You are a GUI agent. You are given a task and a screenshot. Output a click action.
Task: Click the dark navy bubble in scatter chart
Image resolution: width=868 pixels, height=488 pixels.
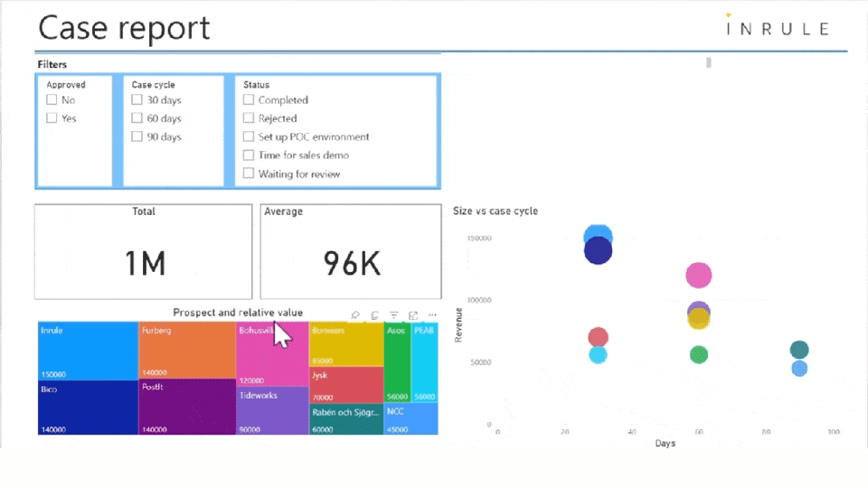tap(598, 252)
